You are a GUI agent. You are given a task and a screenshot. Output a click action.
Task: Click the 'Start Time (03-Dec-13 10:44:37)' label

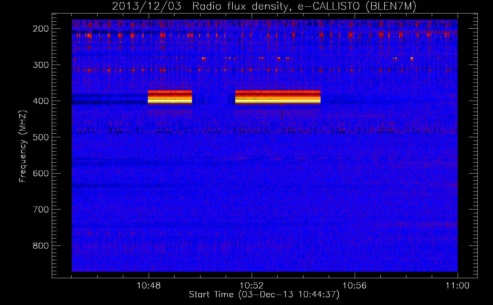[x=264, y=295]
